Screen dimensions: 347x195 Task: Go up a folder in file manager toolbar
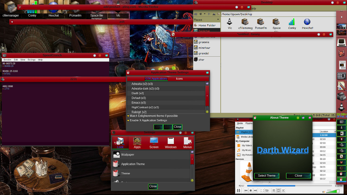214,14
